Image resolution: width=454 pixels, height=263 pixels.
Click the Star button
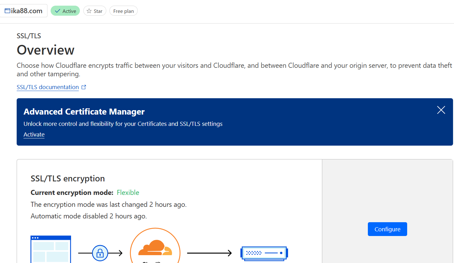pos(95,11)
